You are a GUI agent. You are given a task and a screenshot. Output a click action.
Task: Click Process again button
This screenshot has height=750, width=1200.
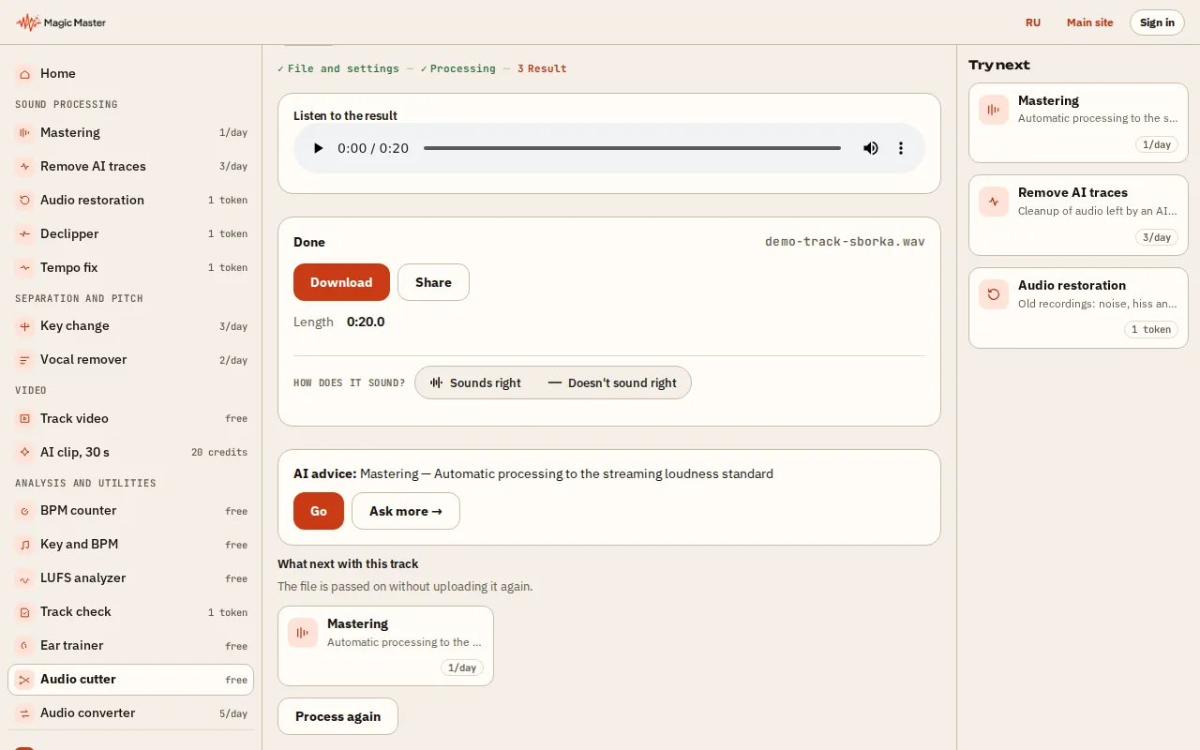pos(337,716)
